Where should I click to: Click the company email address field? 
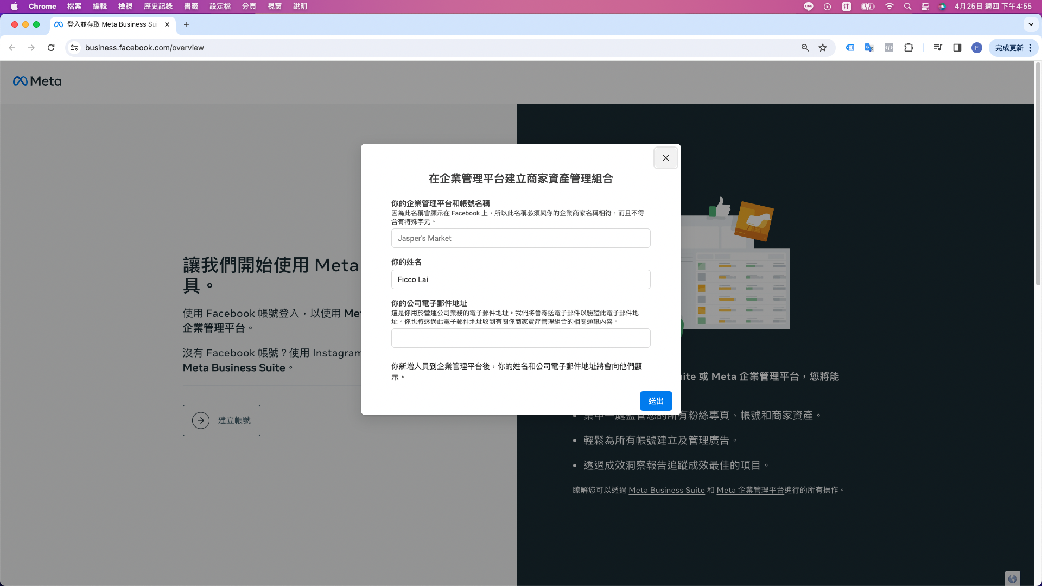520,338
